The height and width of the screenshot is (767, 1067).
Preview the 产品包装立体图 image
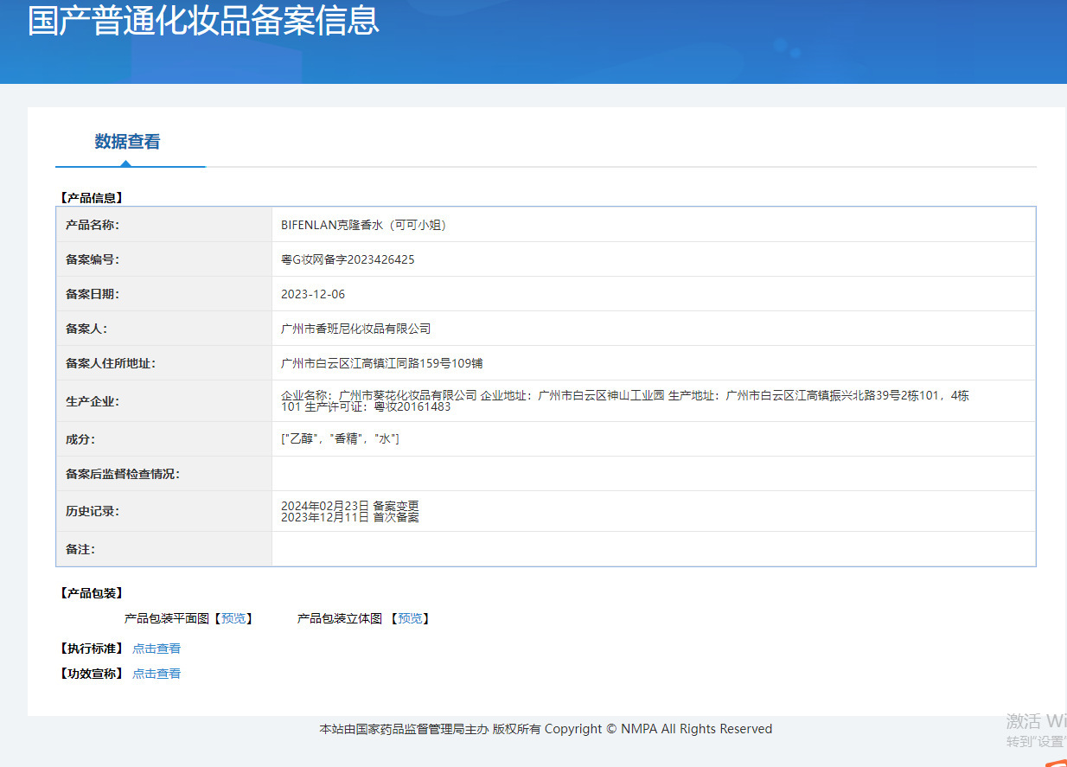[409, 618]
